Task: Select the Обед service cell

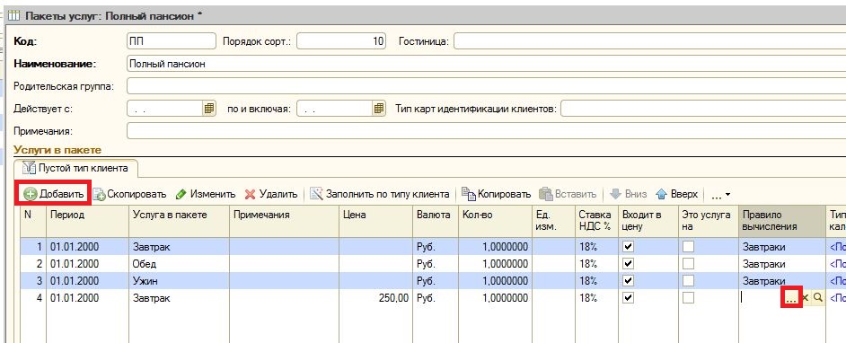Action: click(179, 264)
